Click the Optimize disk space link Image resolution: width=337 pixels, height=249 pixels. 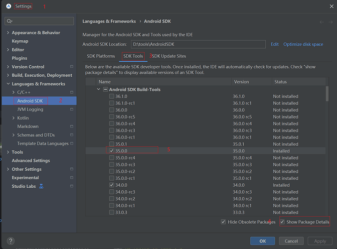click(x=303, y=44)
